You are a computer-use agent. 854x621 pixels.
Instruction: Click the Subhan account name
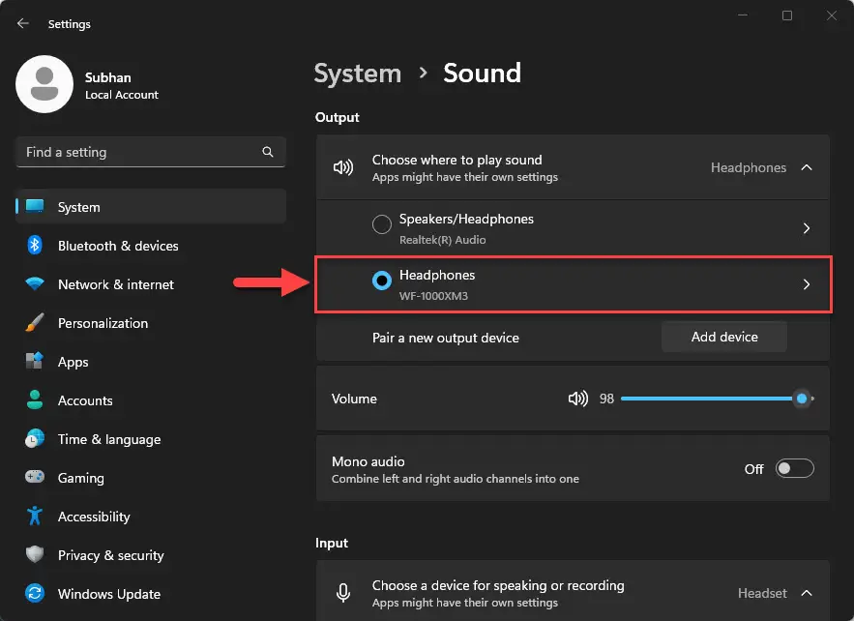point(108,77)
